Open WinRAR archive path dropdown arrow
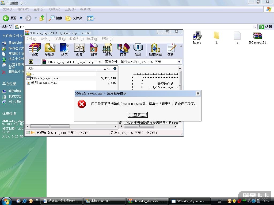Image resolution: width=274 pixels, height=205 pixels. coord(179,62)
